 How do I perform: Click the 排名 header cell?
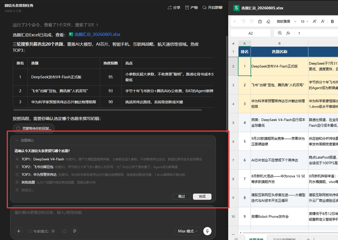[245, 52]
